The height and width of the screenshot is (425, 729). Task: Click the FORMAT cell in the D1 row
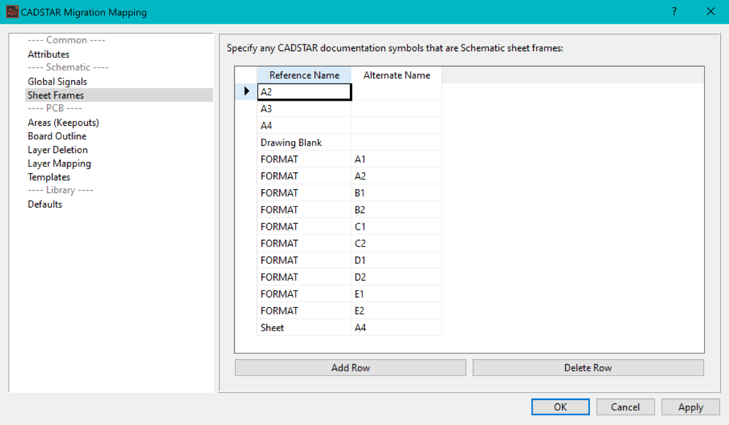pyautogui.click(x=304, y=260)
